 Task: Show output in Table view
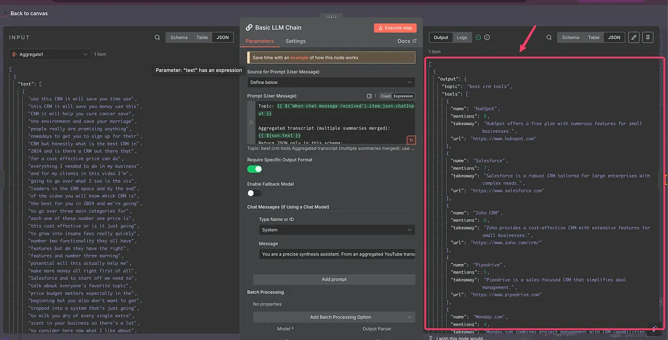point(593,38)
